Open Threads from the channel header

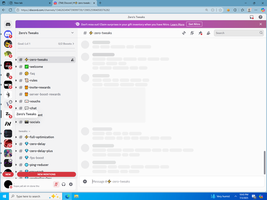click(x=184, y=33)
